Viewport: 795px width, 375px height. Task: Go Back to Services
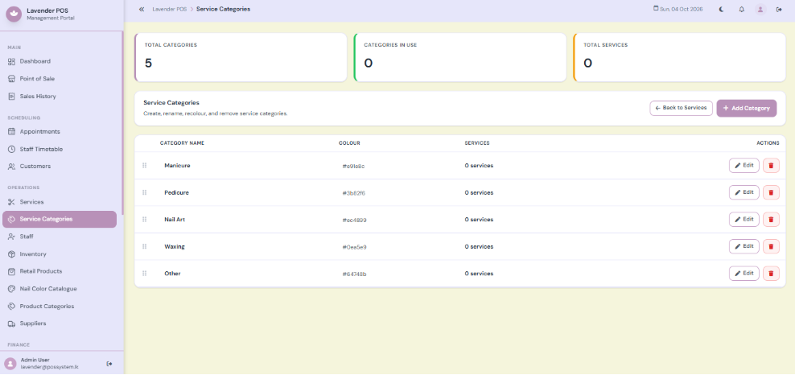pyautogui.click(x=682, y=108)
